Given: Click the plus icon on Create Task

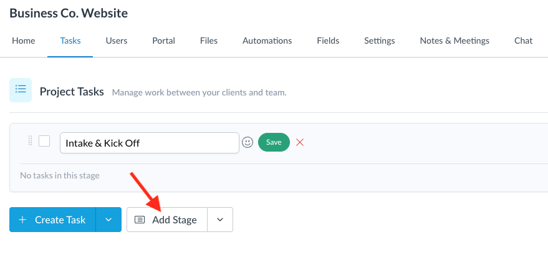Looking at the screenshot, I should (x=22, y=220).
